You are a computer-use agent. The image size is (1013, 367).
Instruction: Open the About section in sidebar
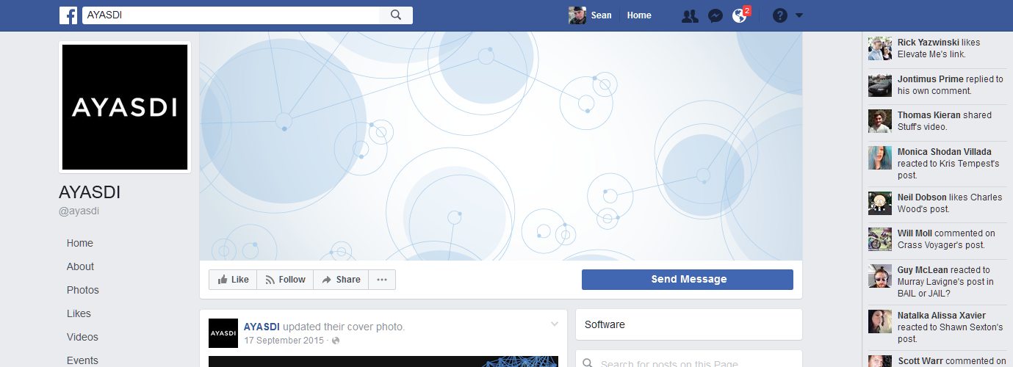[x=80, y=266]
